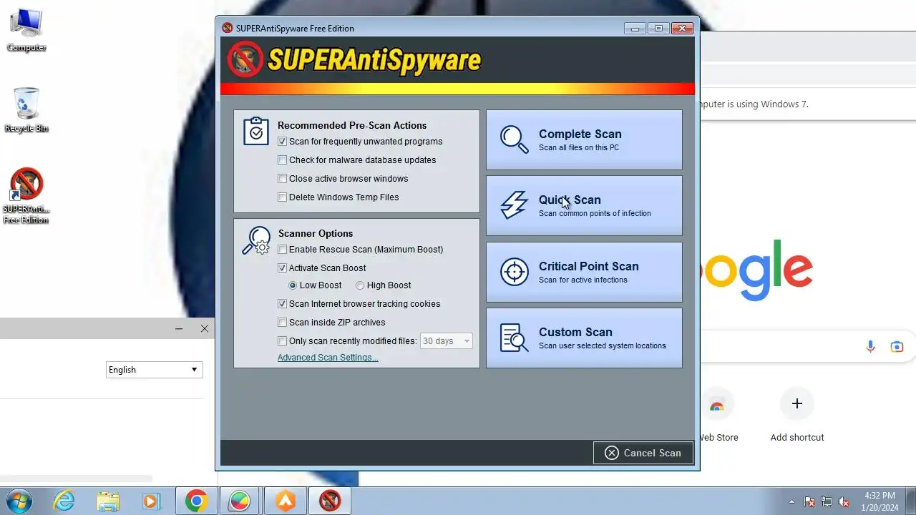This screenshot has width=916, height=515.
Task: Click Google voice search microphone icon
Action: (x=870, y=347)
